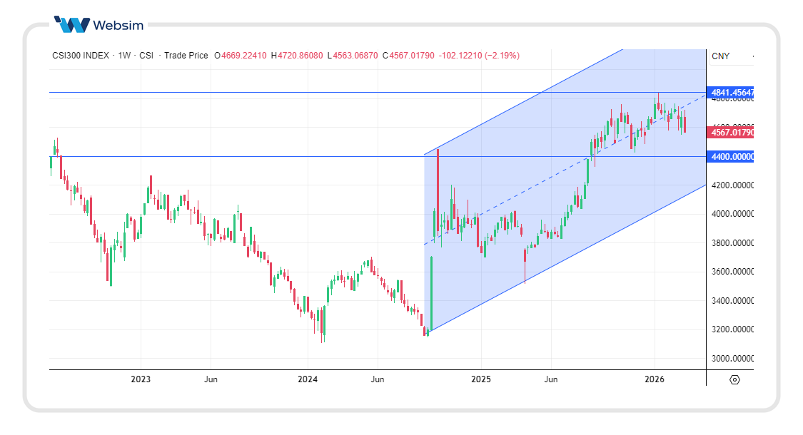
Task: Click the 2023 time axis label
Action: [x=141, y=379]
